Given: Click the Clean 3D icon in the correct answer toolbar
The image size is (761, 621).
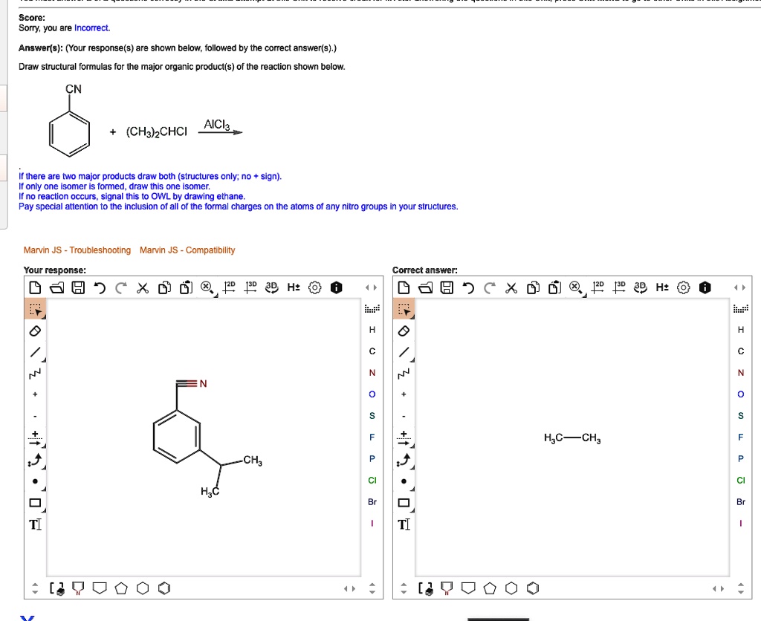Looking at the screenshot, I should (x=619, y=287).
